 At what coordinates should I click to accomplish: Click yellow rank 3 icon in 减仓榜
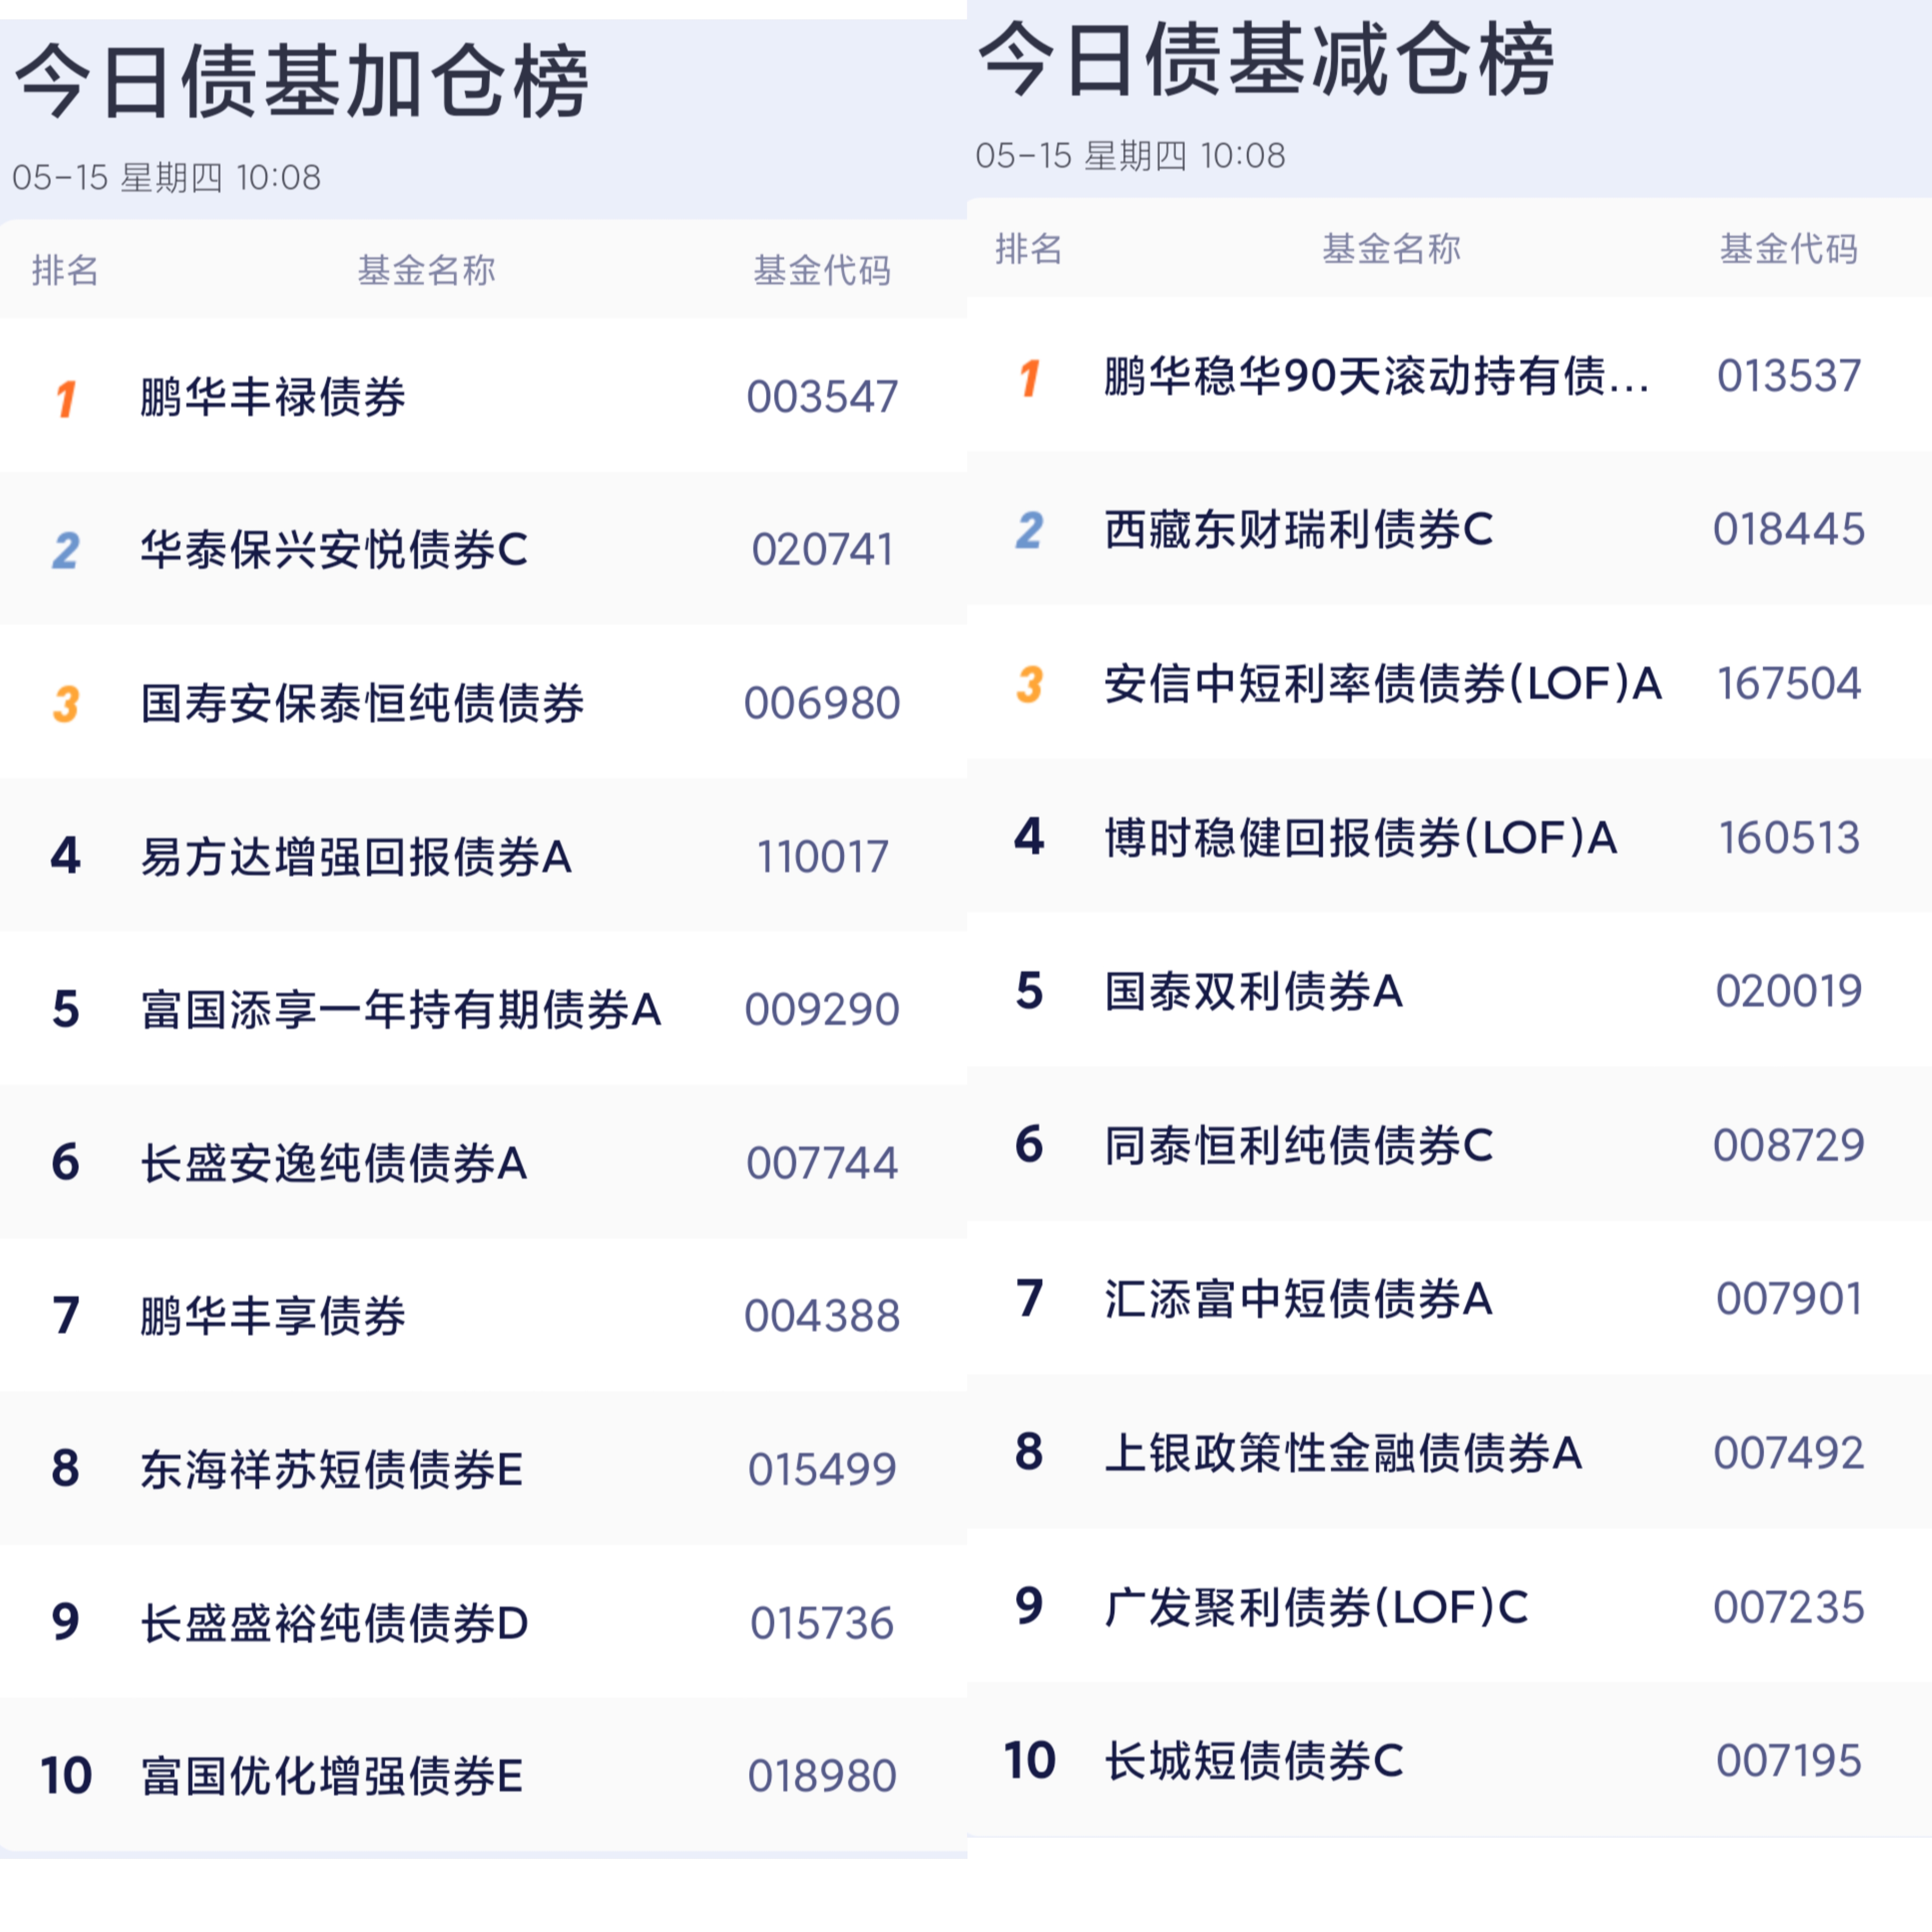1030,684
